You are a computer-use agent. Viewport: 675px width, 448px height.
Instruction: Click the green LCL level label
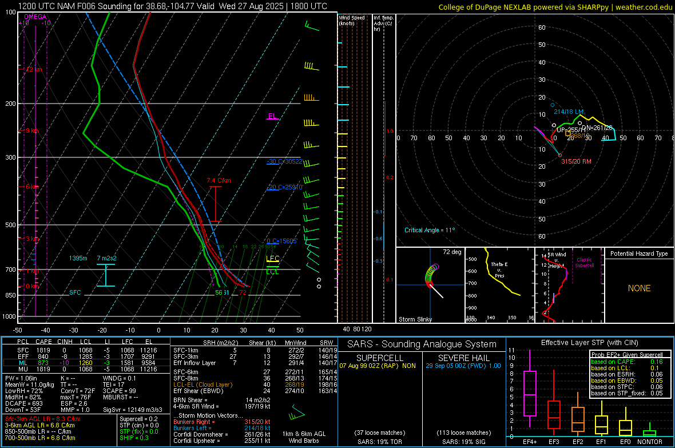272,271
